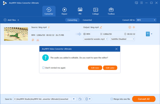
Task: Open the cut scissors icon
Action: tap(38, 40)
